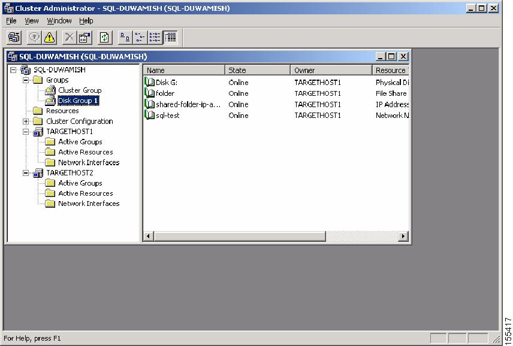Click the Initiate Failure warning triangle icon

[49, 37]
